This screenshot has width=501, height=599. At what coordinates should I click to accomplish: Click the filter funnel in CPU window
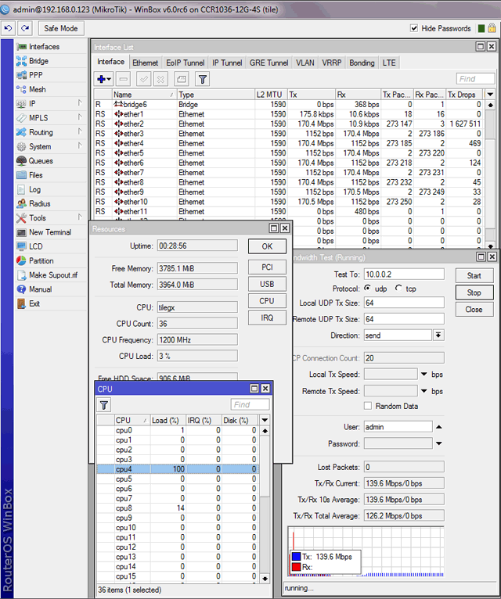[x=103, y=405]
